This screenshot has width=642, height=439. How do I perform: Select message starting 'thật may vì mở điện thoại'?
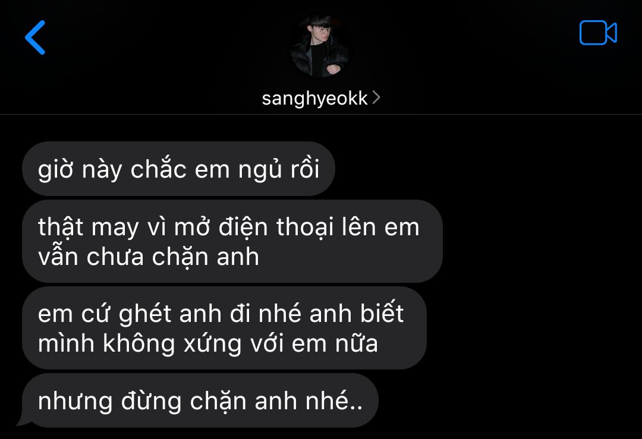pos(232,241)
